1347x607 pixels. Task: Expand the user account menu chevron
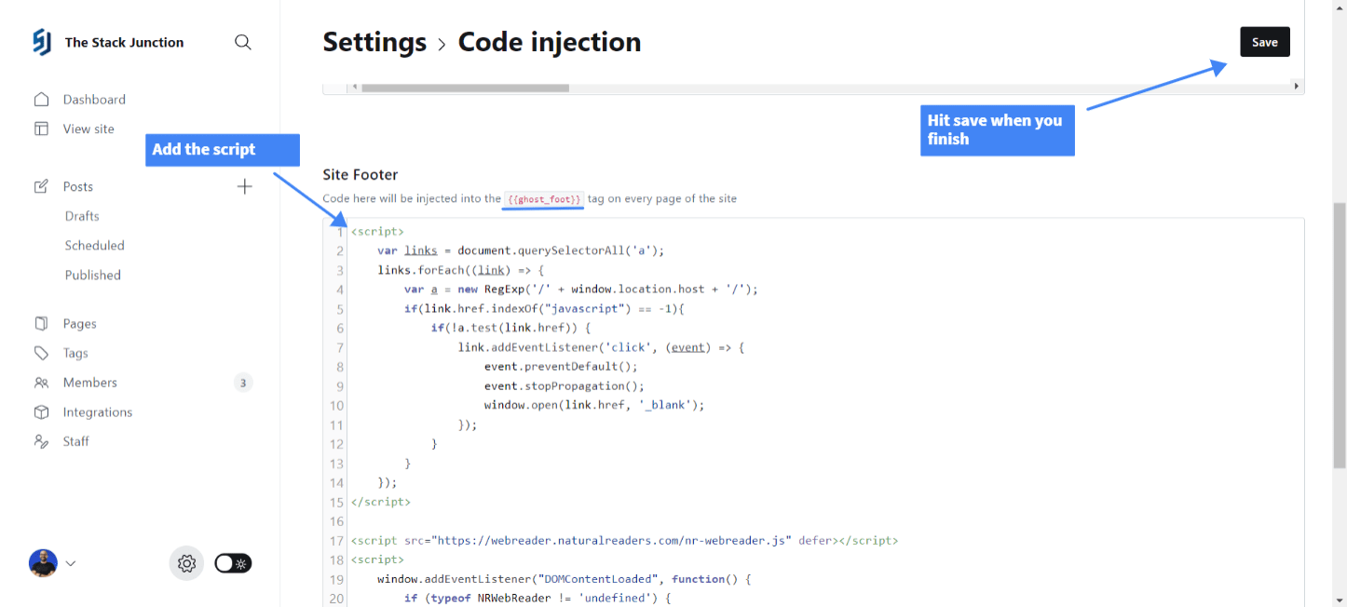71,563
